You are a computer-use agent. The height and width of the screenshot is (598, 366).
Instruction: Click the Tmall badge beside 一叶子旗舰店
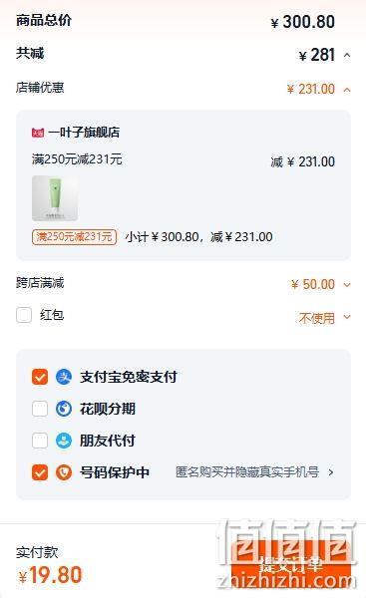38,133
